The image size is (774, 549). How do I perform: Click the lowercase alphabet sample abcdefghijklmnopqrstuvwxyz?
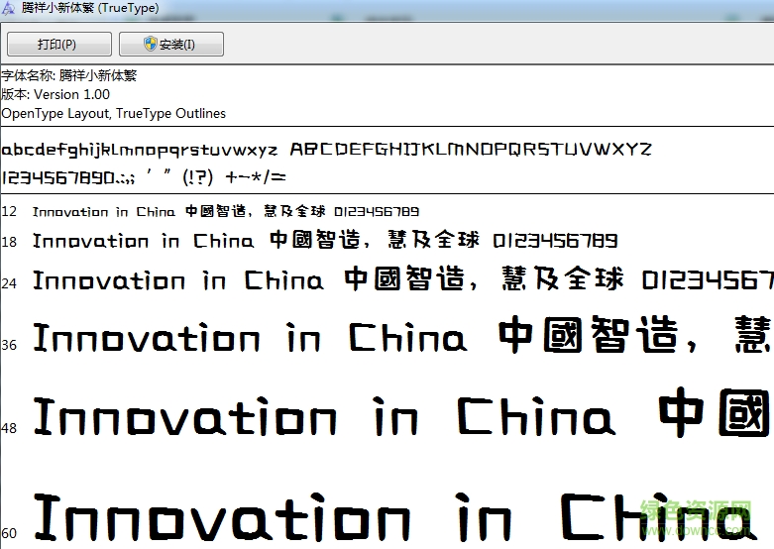coord(140,150)
